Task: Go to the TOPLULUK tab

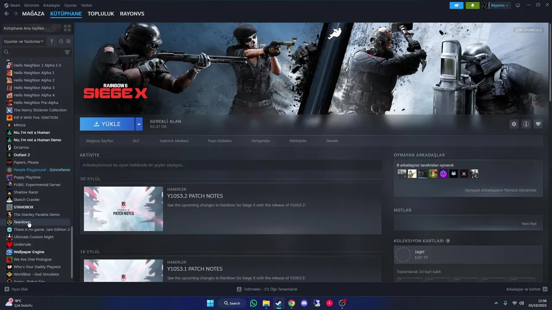Action: pos(101,14)
